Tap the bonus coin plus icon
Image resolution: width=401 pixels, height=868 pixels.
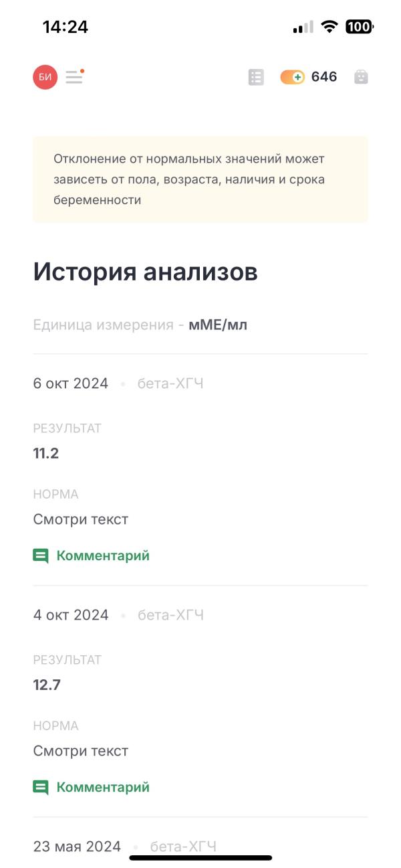[x=293, y=78]
